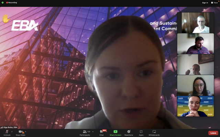Open the Participants panel

coord(85,133)
